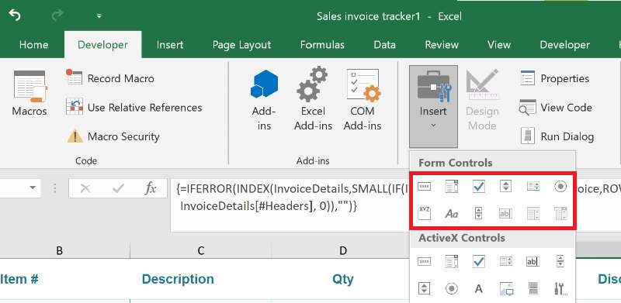Toggle Design Mode
This screenshot has width=621, height=303.
[482, 100]
